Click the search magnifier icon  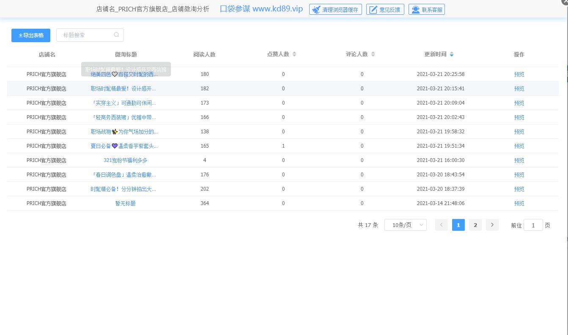(x=116, y=35)
